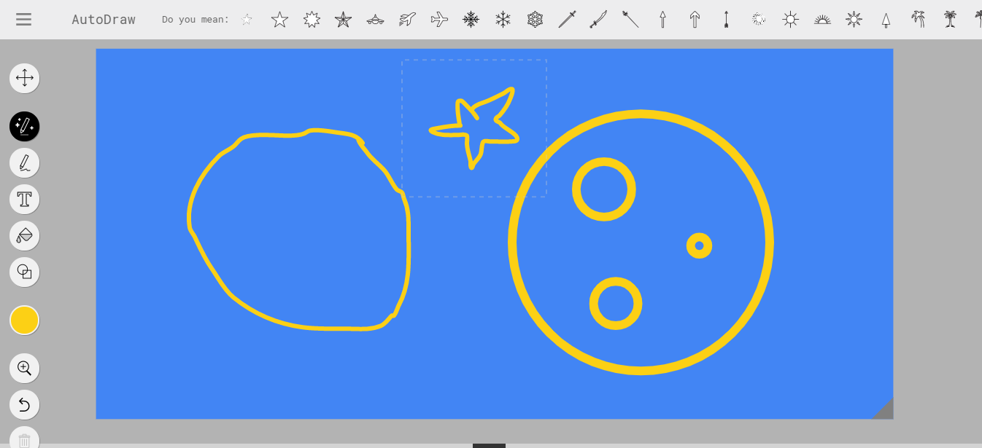Pick the Fill paint bucket tool
Viewport: 982px width, 448px height.
25,235
